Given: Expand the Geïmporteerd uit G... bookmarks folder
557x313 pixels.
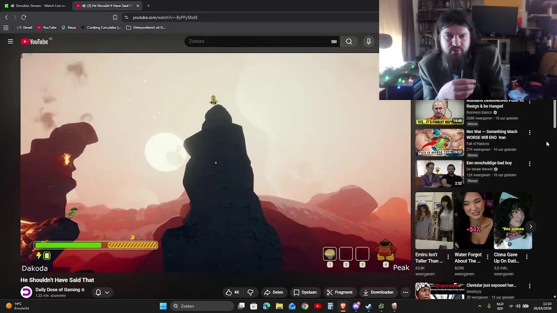Looking at the screenshot, I should pos(146,27).
